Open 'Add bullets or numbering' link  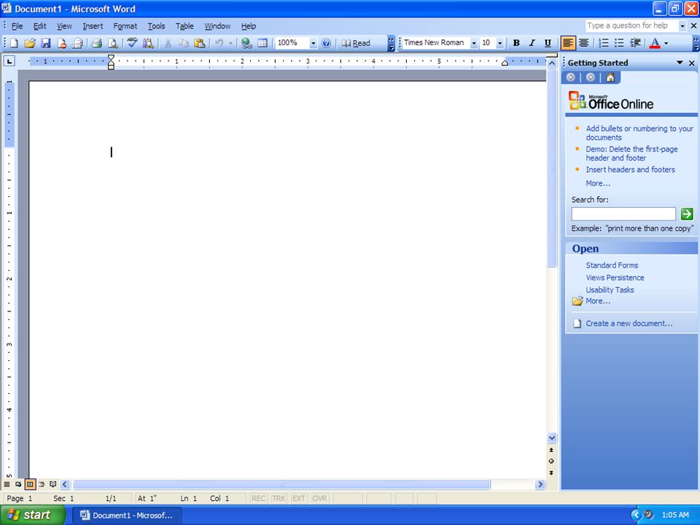click(x=639, y=133)
